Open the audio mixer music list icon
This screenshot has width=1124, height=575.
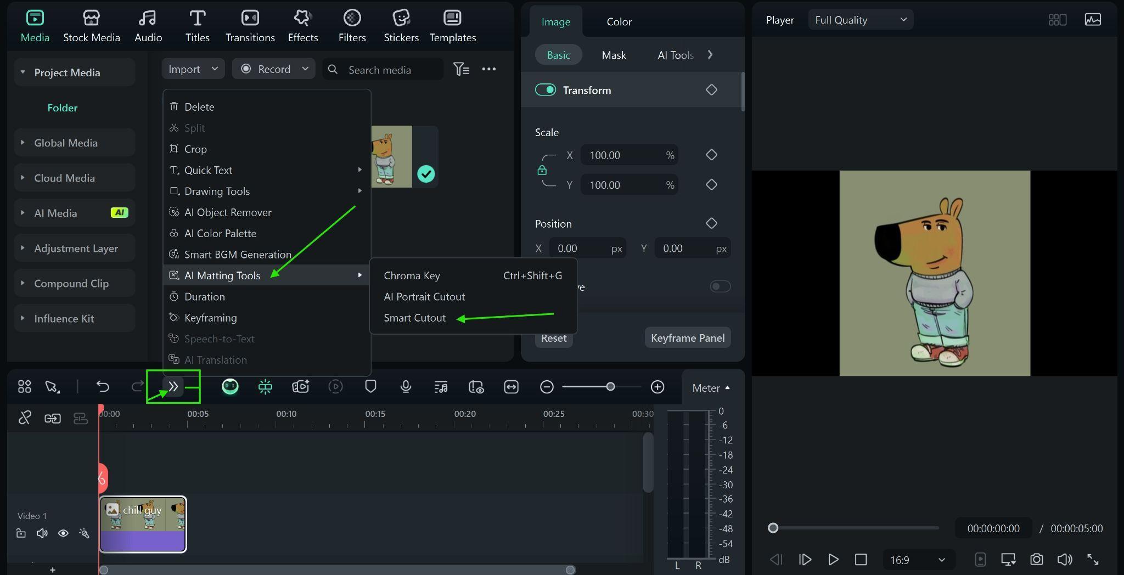(x=441, y=387)
